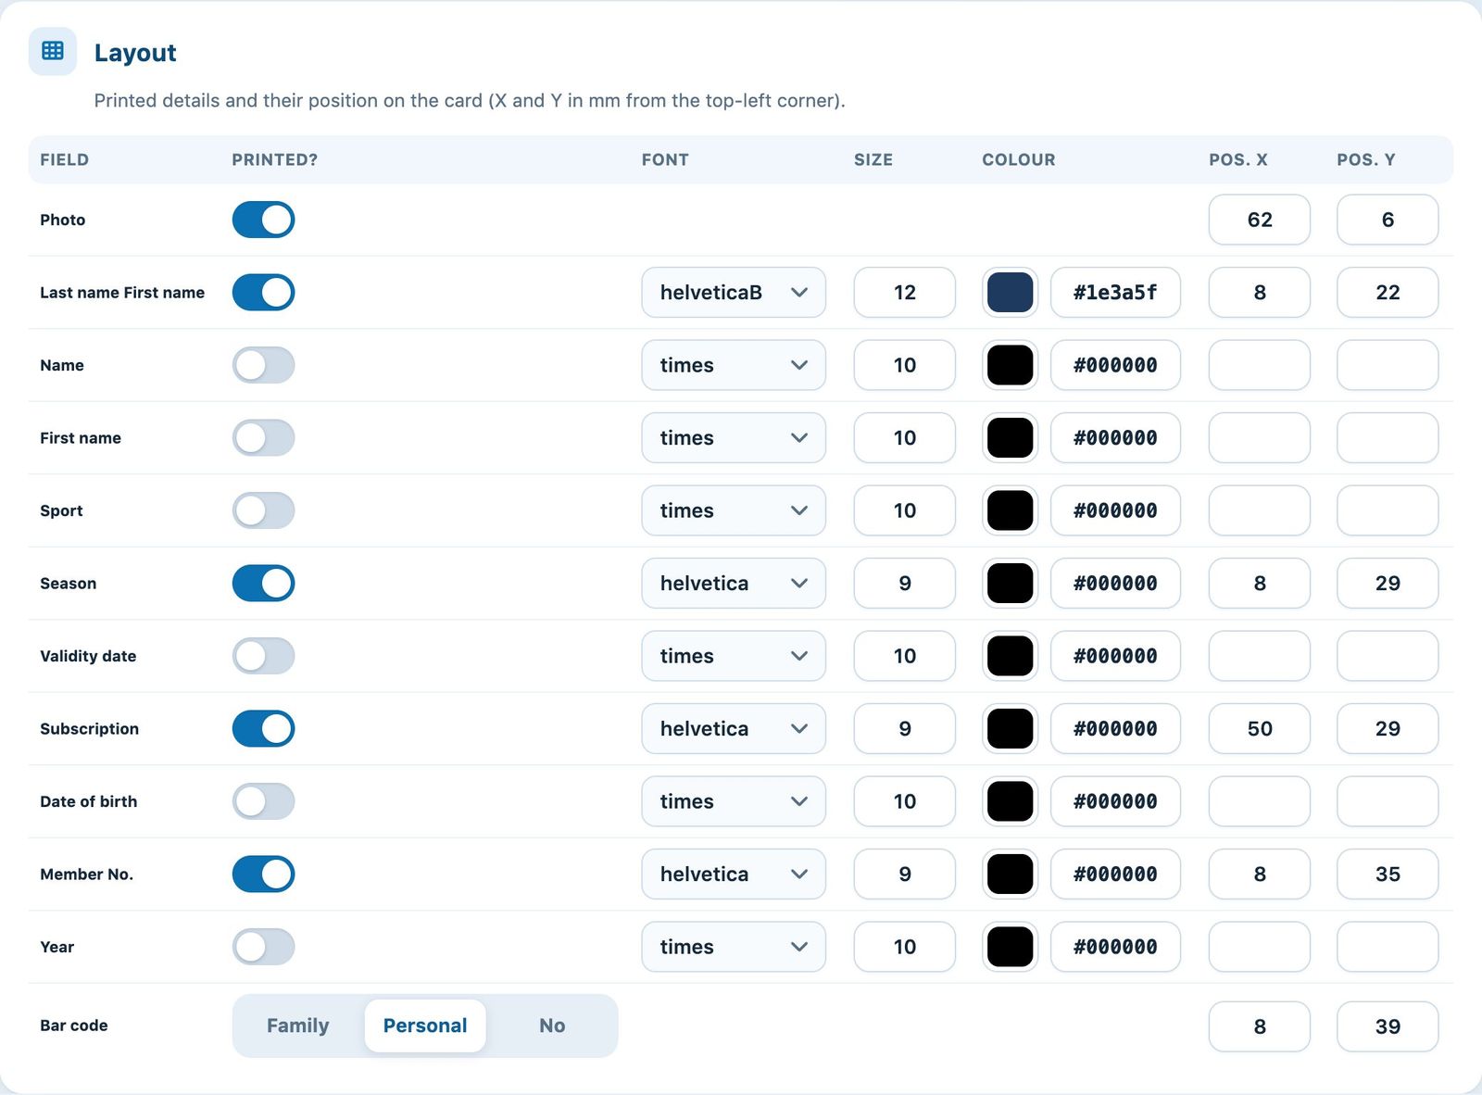Focus the Bar code Pos. Y field showing 39

tap(1388, 1026)
